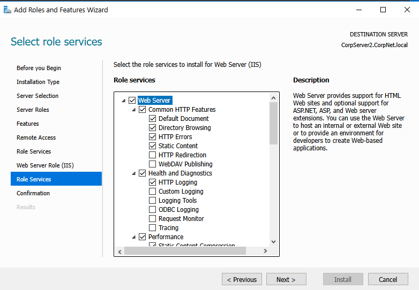
Task: Open the Confirmation step in sidebar
Action: (33, 193)
